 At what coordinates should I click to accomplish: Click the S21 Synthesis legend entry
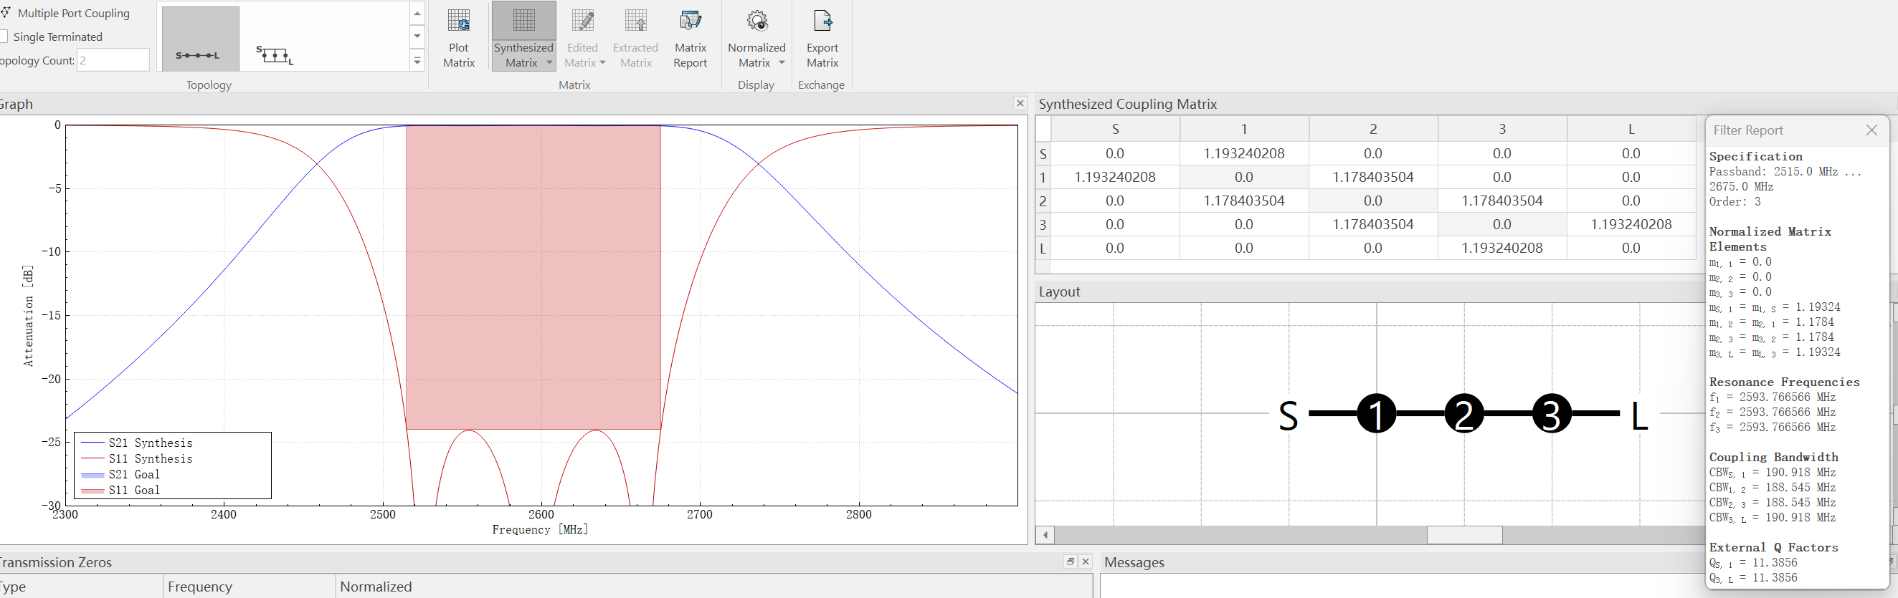point(137,443)
